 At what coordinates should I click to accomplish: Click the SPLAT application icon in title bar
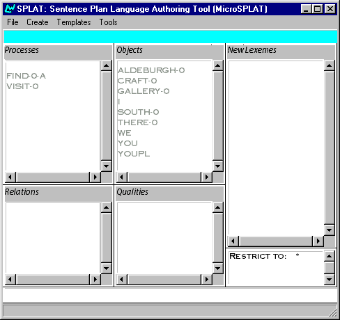pos(10,9)
